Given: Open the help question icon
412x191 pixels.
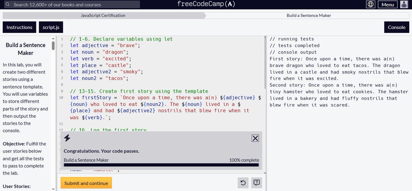Looking at the screenshot, I should [x=256, y=183].
